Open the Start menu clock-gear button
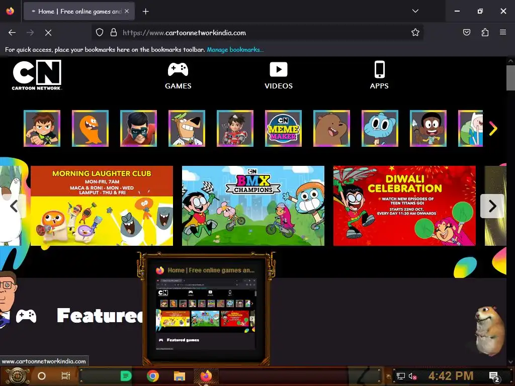Viewport: 515px width, 386px height. pyautogui.click(x=17, y=376)
